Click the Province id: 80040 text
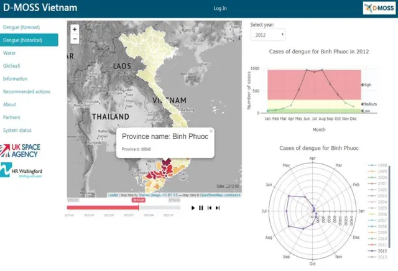 click(x=137, y=149)
